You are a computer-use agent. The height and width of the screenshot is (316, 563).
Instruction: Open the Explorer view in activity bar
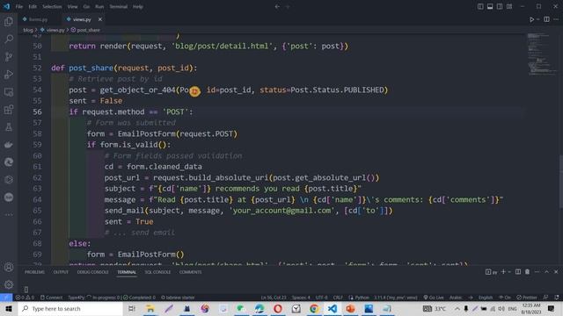click(9, 21)
